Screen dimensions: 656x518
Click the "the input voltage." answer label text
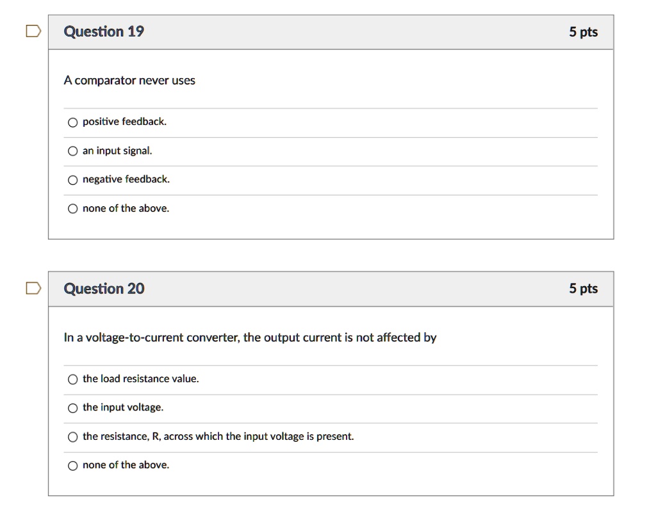click(x=123, y=408)
